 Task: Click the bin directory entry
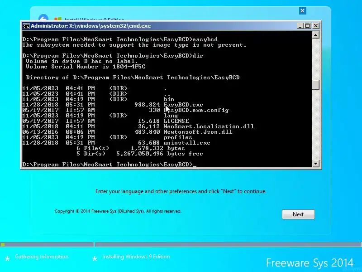tap(169, 99)
